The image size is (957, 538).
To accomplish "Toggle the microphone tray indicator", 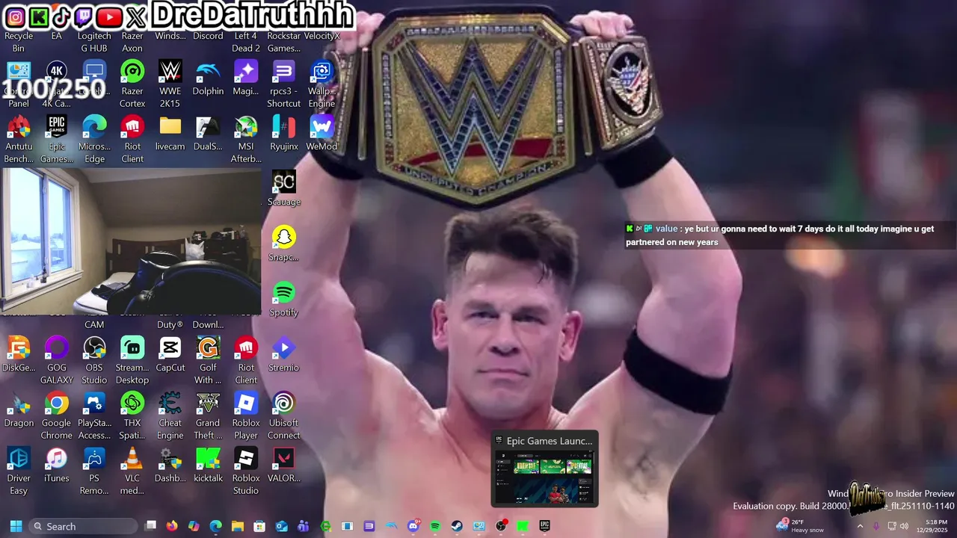I will point(876,526).
